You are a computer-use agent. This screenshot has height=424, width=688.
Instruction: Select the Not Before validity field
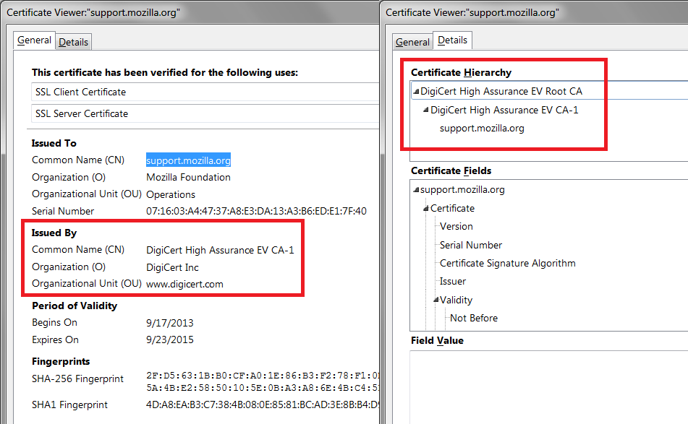473,318
